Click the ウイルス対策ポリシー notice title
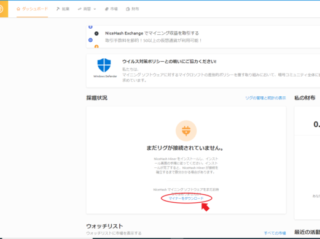 pyautogui.click(x=170, y=61)
